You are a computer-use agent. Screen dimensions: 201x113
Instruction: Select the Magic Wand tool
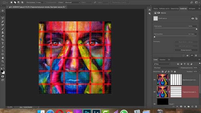3,21
